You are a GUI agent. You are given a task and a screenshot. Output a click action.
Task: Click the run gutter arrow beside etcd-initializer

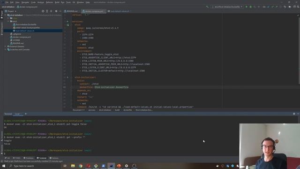point(67,77)
